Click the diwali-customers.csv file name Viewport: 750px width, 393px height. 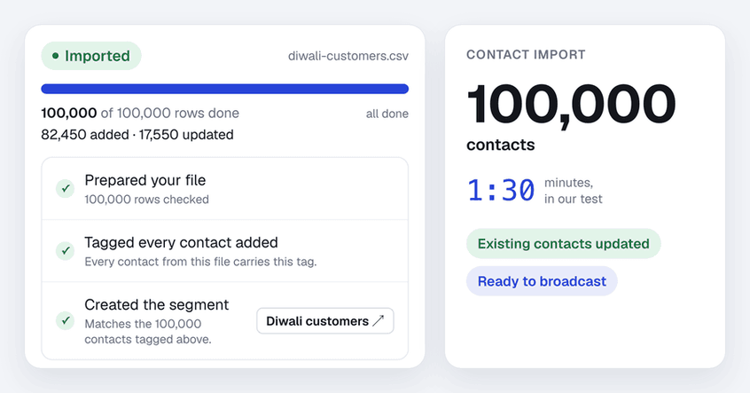point(348,56)
